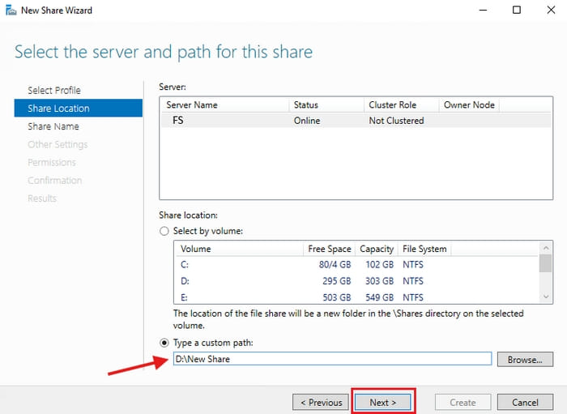Open the Browse dialog for the path

(x=525, y=360)
